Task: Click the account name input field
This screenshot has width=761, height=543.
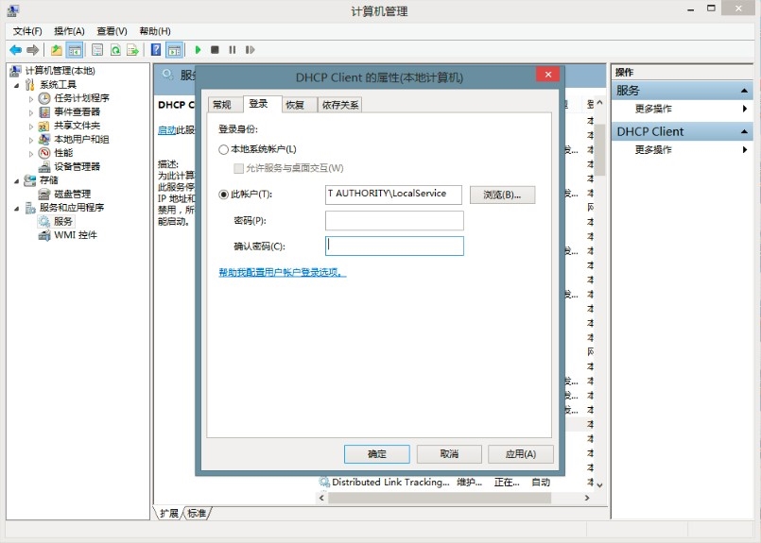Action: click(x=393, y=195)
